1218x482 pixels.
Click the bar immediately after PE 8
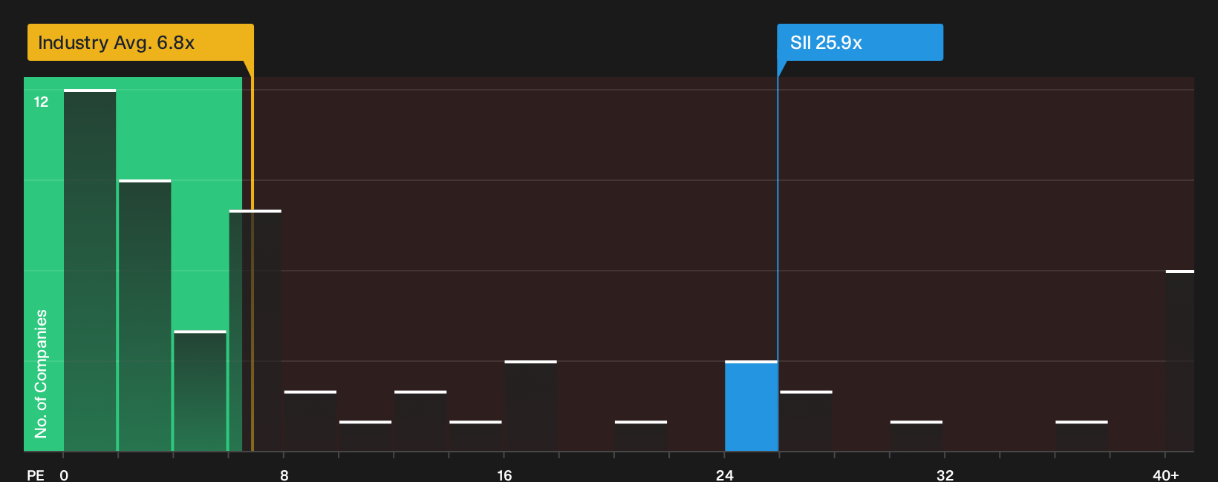310,420
